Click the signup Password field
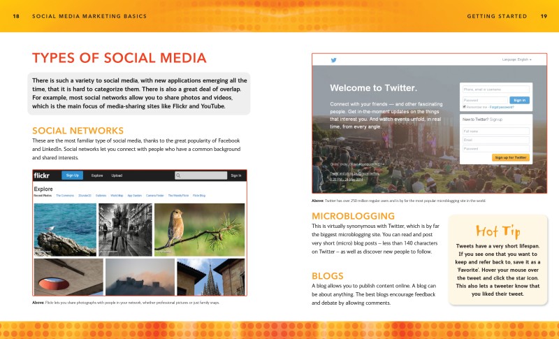 (496, 148)
